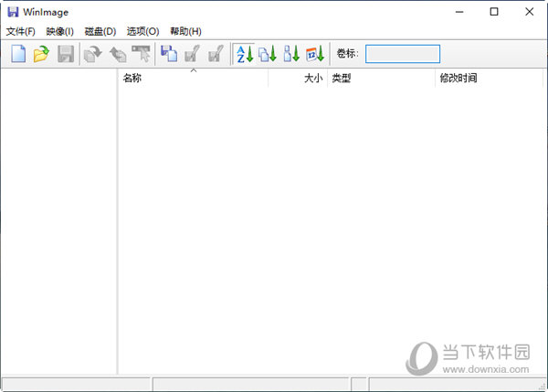Open the 文件(F) menu

tap(21, 31)
